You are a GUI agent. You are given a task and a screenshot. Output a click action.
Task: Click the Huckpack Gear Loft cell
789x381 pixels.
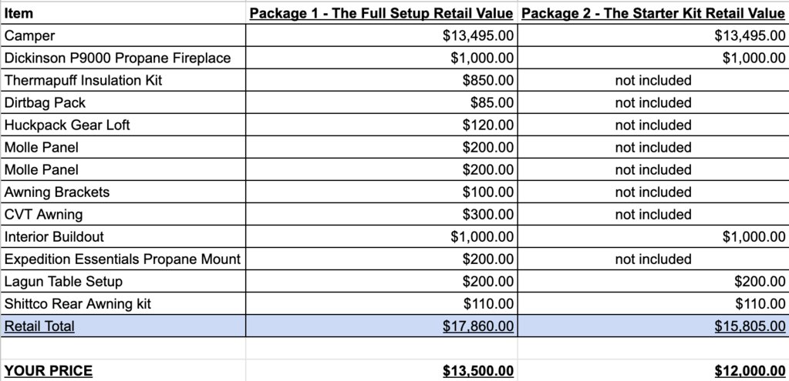[x=123, y=125]
